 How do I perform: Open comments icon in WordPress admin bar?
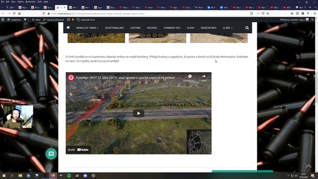[x=25, y=20]
